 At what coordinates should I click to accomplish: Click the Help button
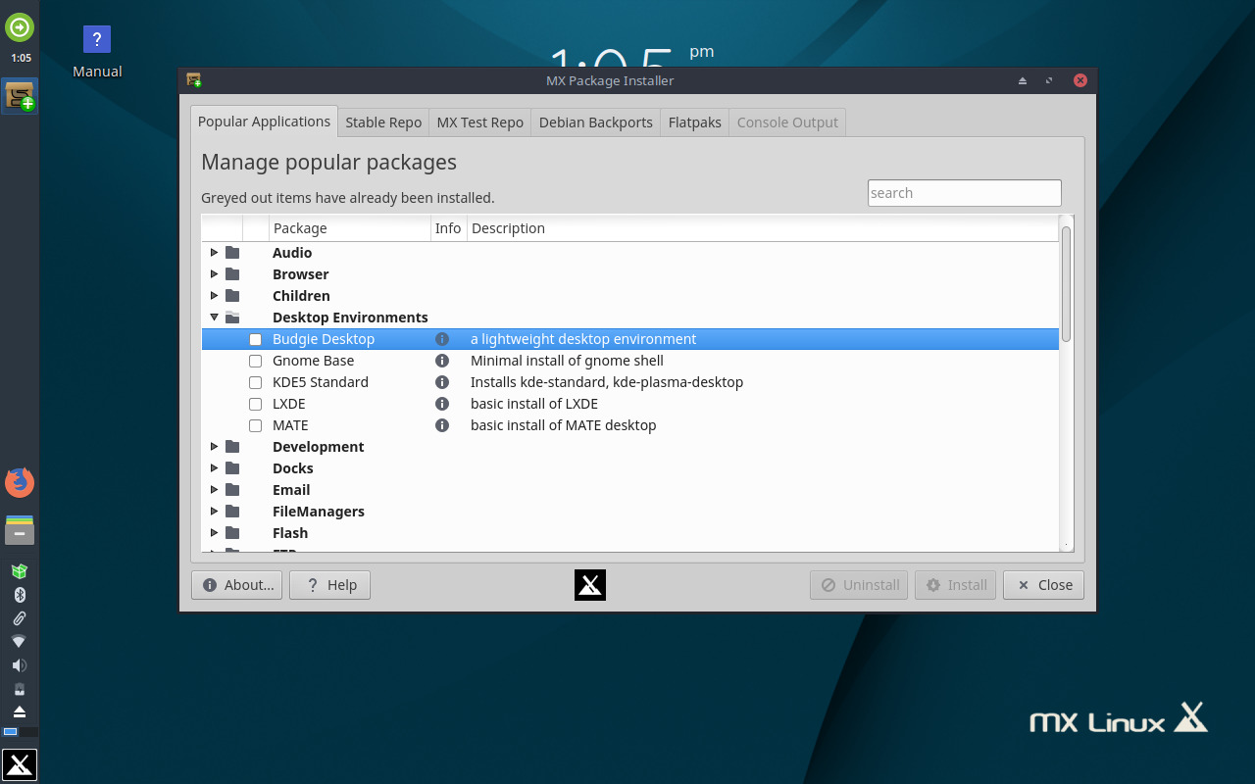329,585
